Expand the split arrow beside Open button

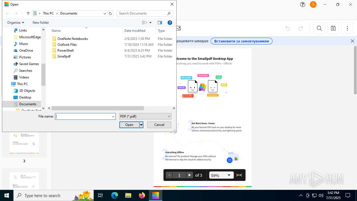click(x=141, y=125)
